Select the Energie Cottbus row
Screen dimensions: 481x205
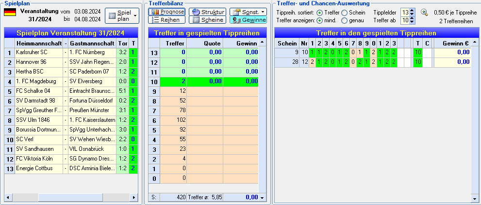click(71, 168)
